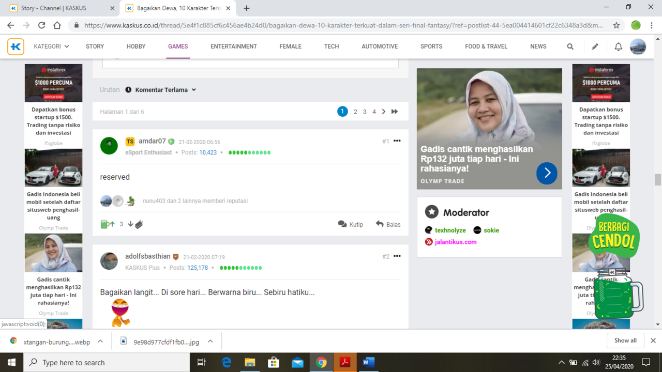The image size is (662, 372).
Task: Go back to the previous page
Action: pyautogui.click(x=11, y=25)
